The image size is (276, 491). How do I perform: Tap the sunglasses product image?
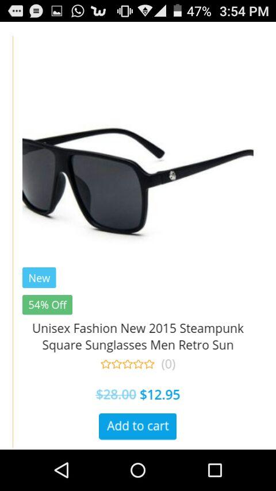click(138, 181)
